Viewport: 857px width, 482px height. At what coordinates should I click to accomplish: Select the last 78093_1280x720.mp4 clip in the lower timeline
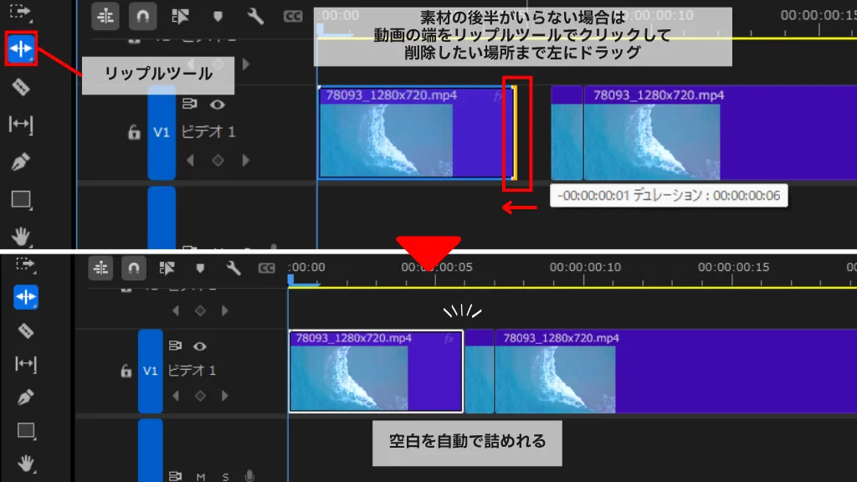pyautogui.click(x=676, y=371)
